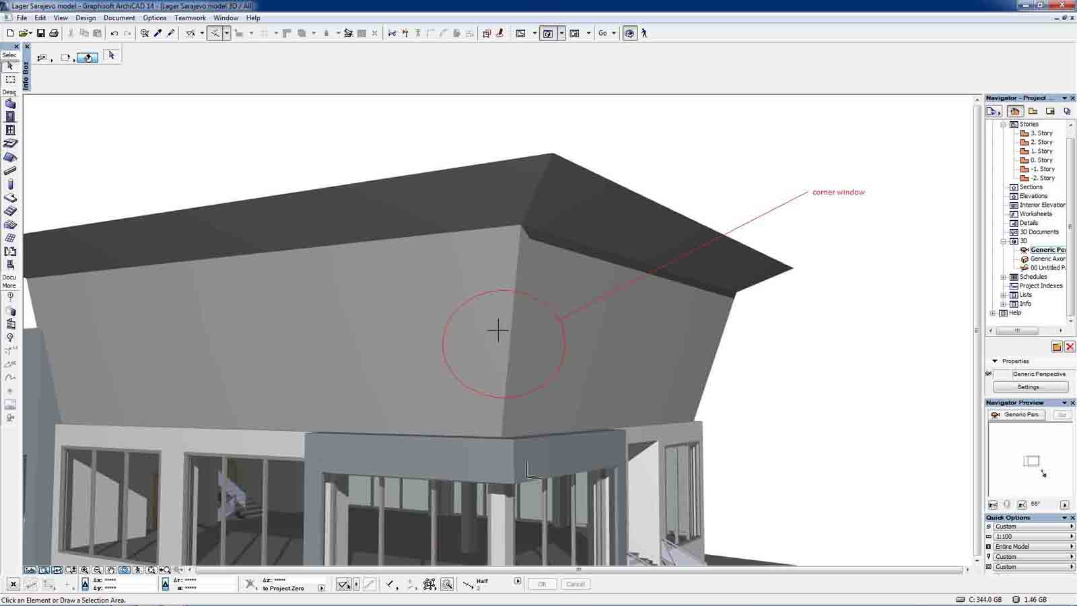This screenshot has height=606, width=1077.
Task: Toggle the Project Map button in Navigator header
Action: [x=1016, y=111]
